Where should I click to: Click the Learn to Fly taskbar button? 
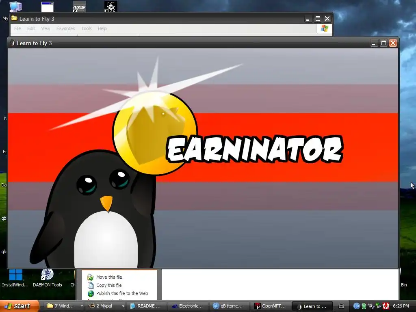click(x=312, y=306)
